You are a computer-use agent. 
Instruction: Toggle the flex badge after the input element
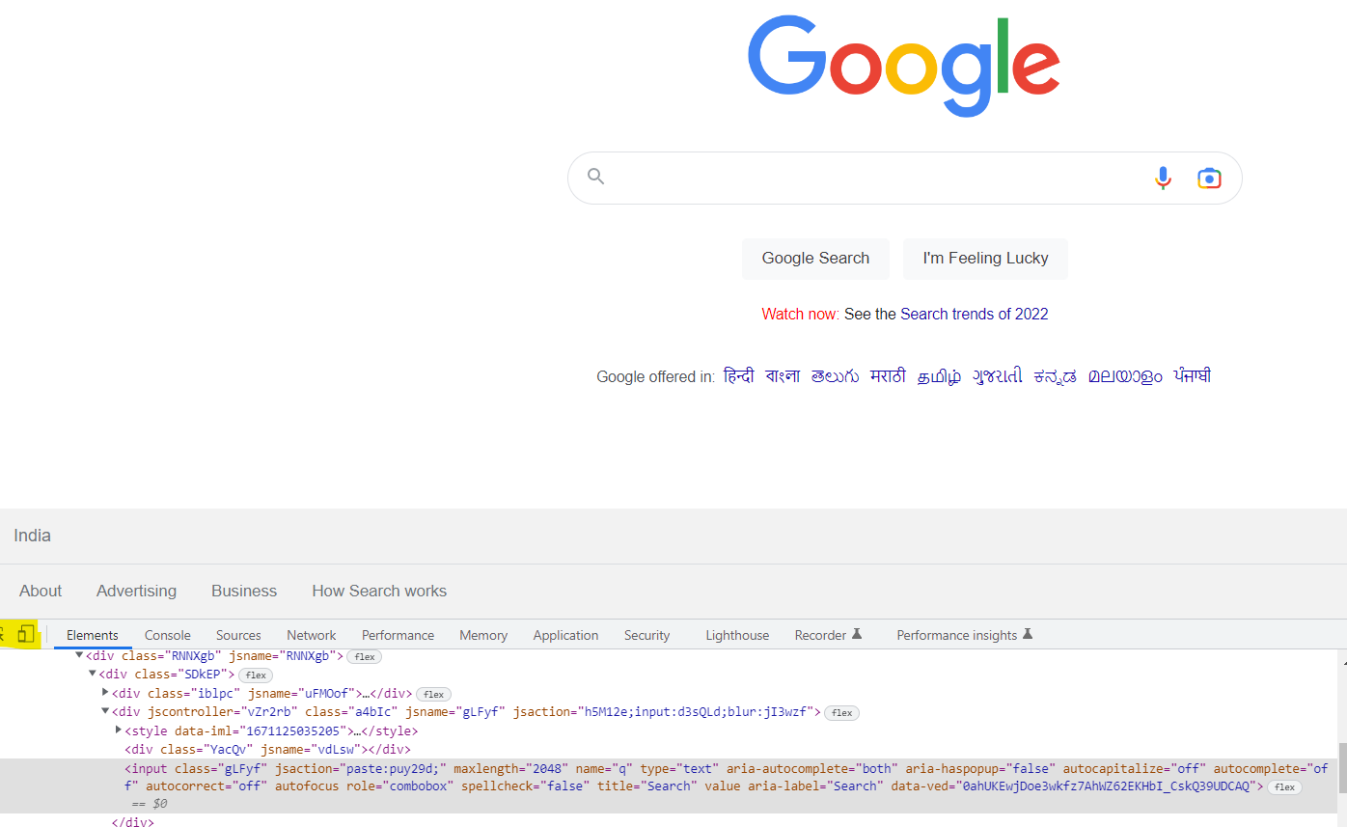(1284, 787)
